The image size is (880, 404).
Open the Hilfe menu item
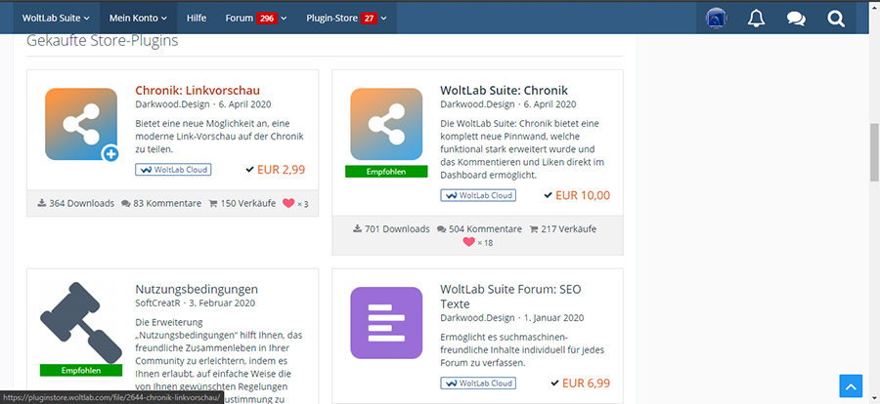click(x=196, y=18)
